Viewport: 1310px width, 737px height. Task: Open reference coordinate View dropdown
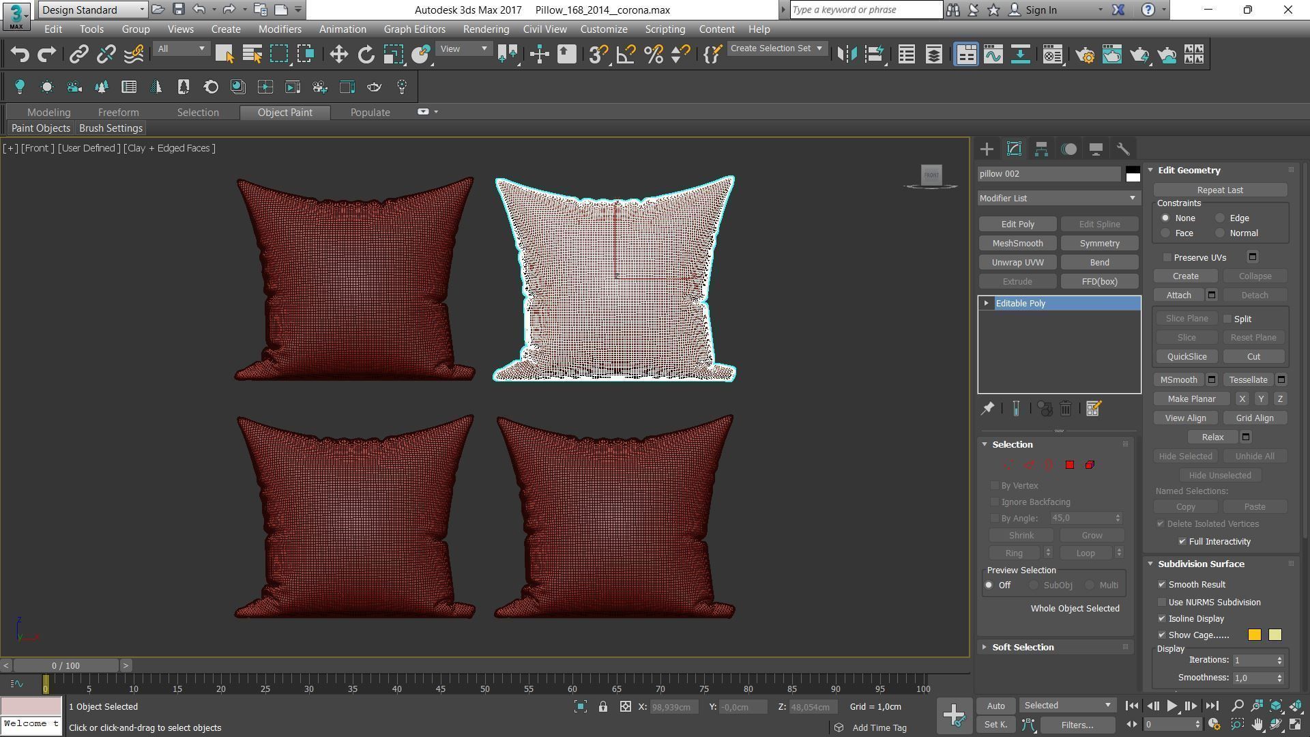464,48
